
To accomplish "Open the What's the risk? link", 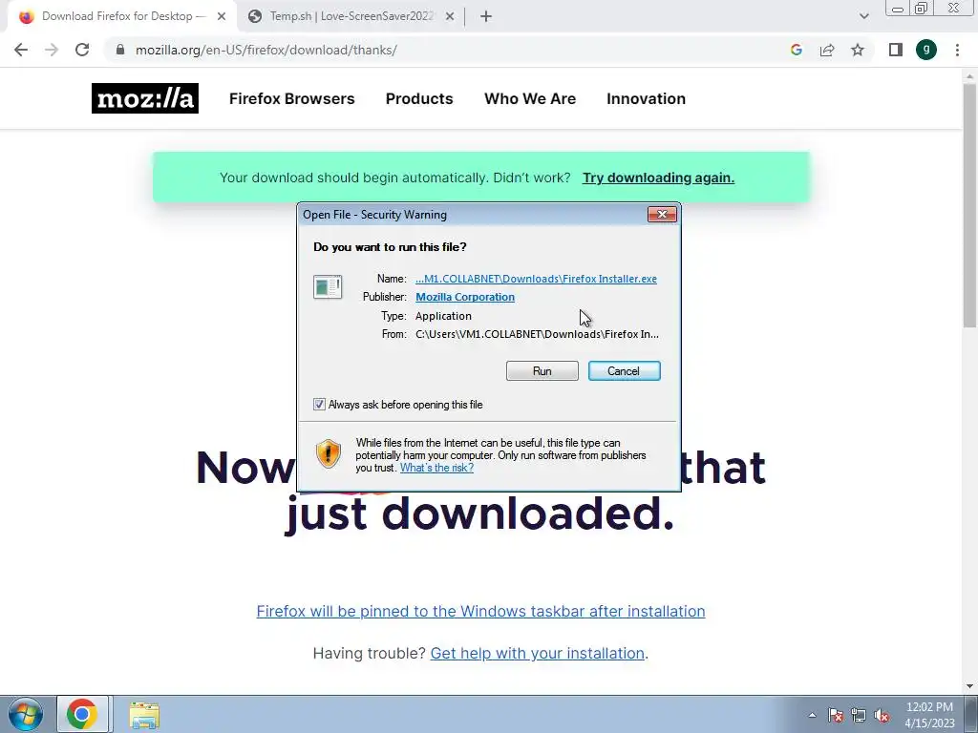I will click(436, 468).
